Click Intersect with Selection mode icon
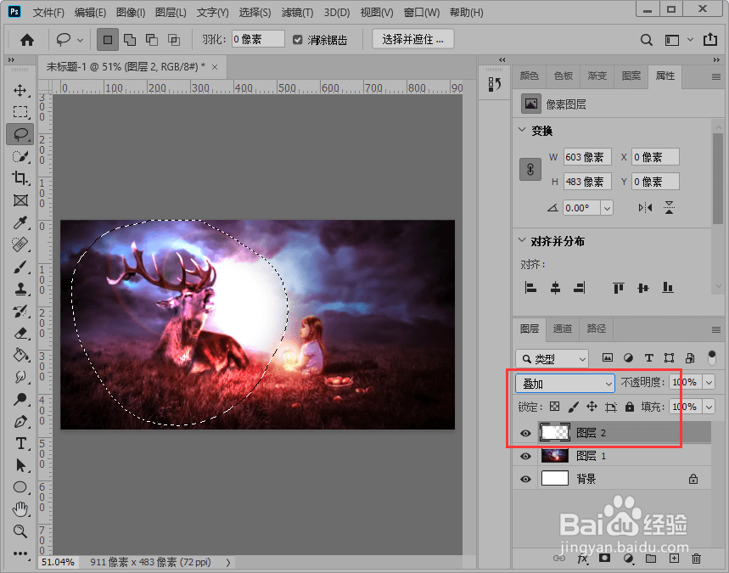This screenshot has height=573, width=729. pyautogui.click(x=174, y=40)
